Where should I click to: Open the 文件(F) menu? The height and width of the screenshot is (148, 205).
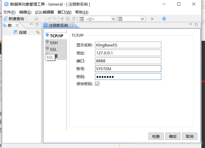tap(9, 12)
